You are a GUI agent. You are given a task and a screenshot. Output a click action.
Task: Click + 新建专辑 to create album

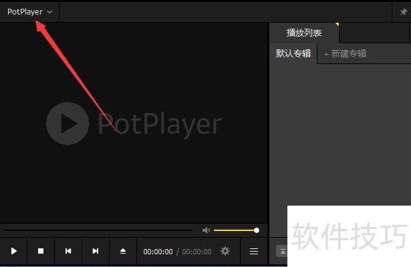coord(346,54)
